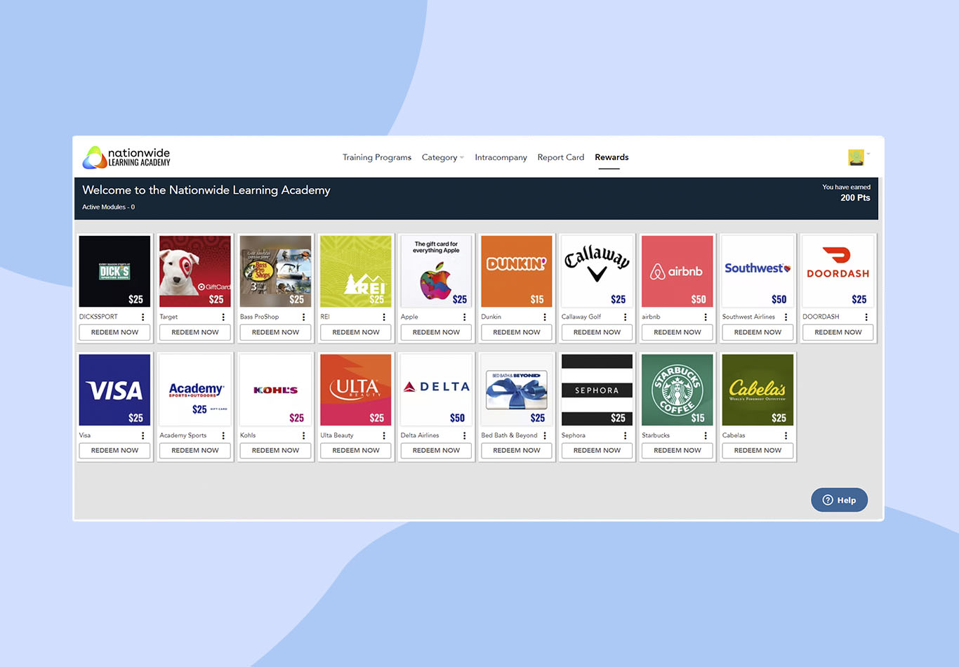Redeem the Delta Airlines gift card
This screenshot has height=667, width=959.
click(x=436, y=451)
